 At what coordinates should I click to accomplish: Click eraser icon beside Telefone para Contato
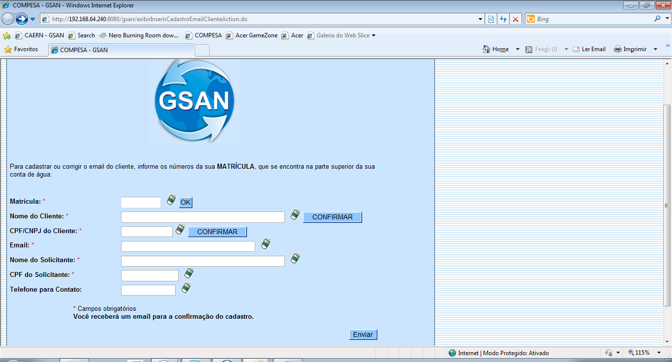186,288
